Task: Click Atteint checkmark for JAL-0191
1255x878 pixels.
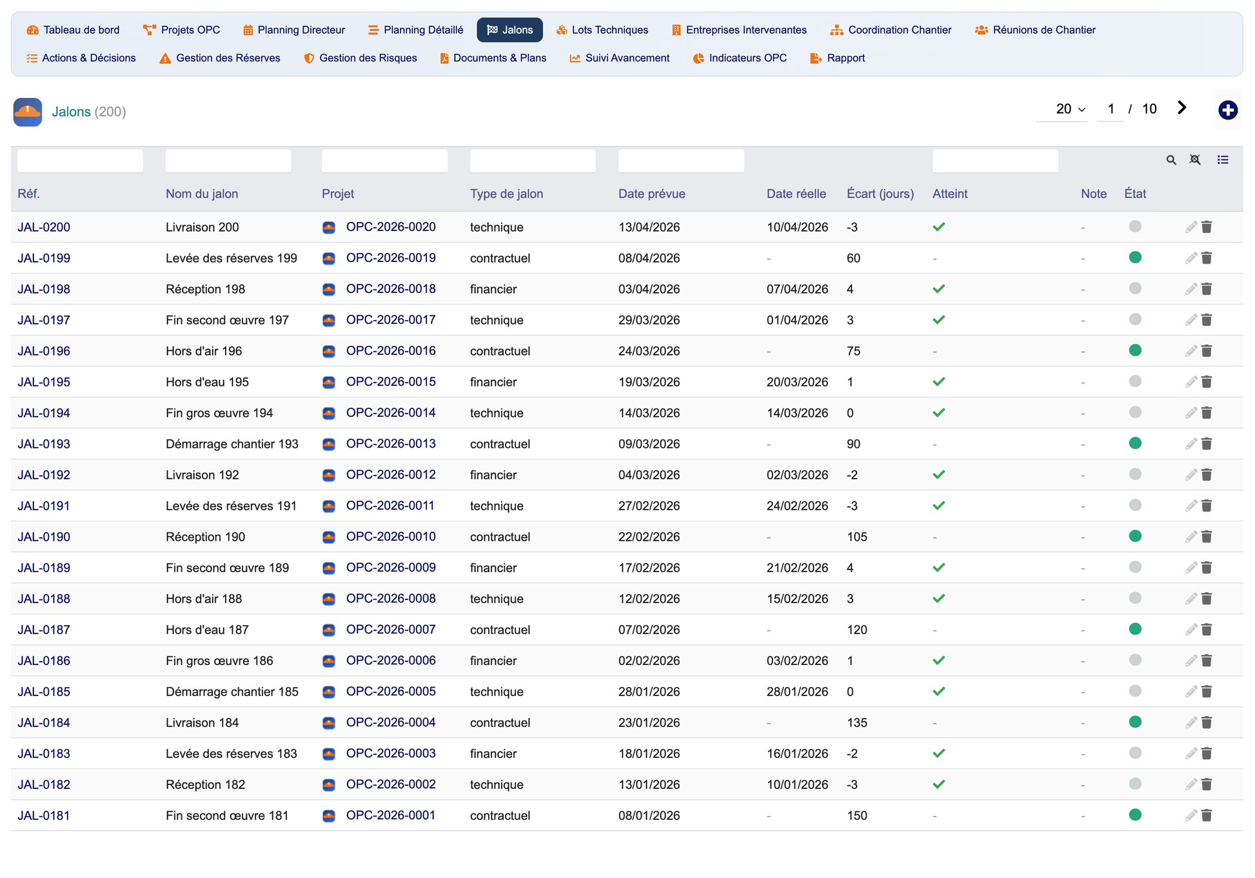Action: coord(939,506)
